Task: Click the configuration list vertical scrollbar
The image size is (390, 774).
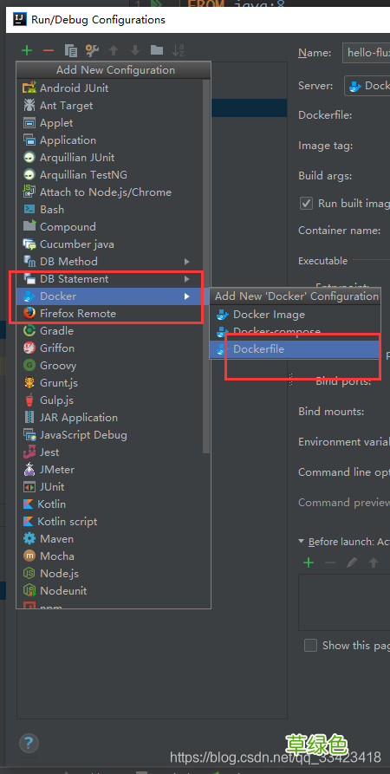Action: (x=206, y=267)
